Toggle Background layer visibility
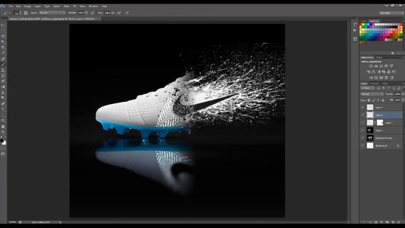Viewport: 405px width, 228px height. [363, 146]
